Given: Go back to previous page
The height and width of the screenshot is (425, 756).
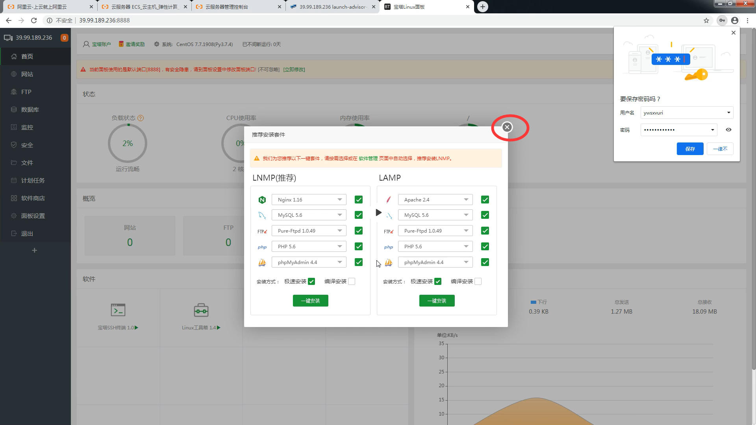Looking at the screenshot, I should click(x=9, y=20).
